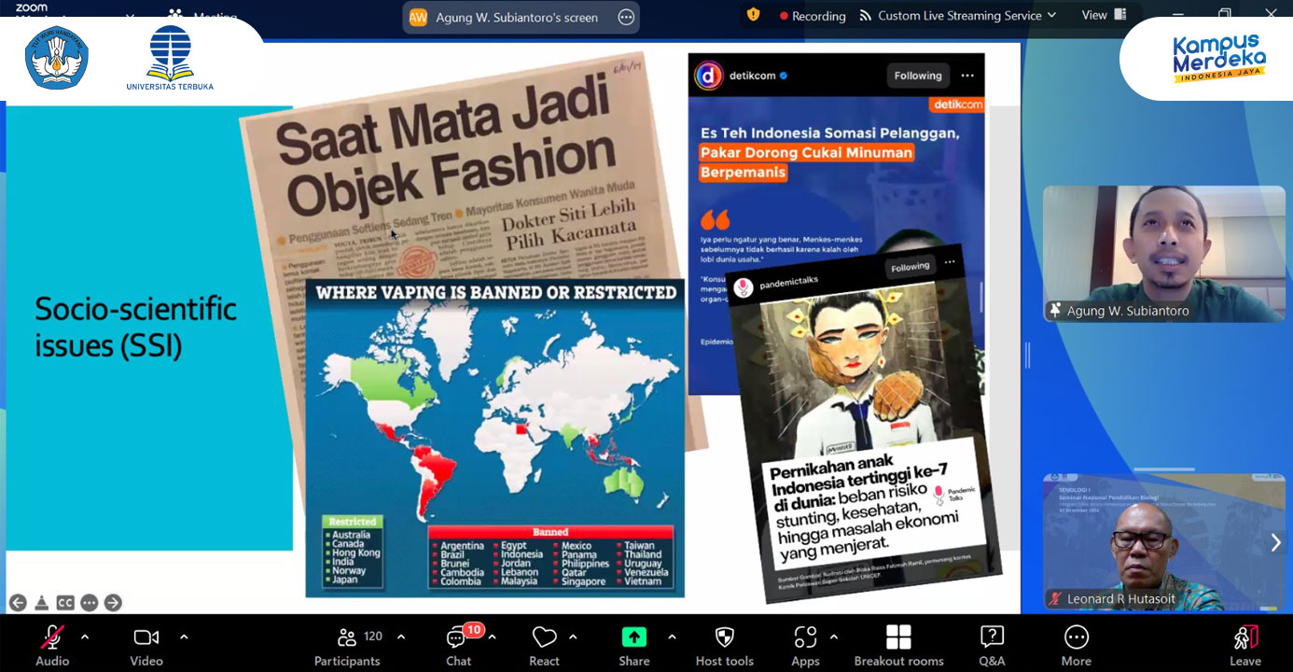
Task: Open the Custom Live Streaming Service dropdown
Action: [958, 15]
